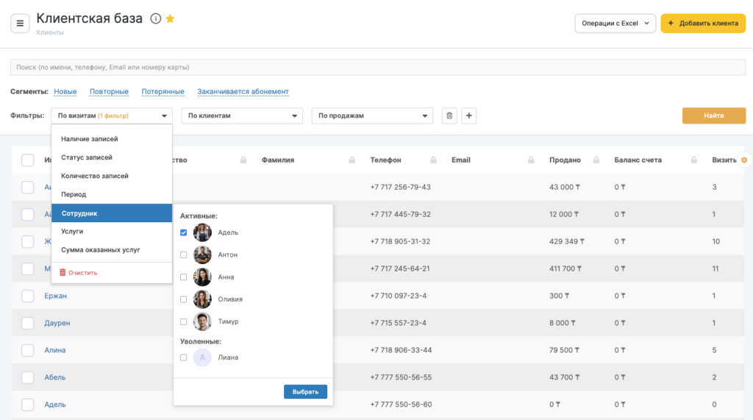753x420 pixels.
Task: Uncheck employee Адель checkbox
Action: (183, 232)
